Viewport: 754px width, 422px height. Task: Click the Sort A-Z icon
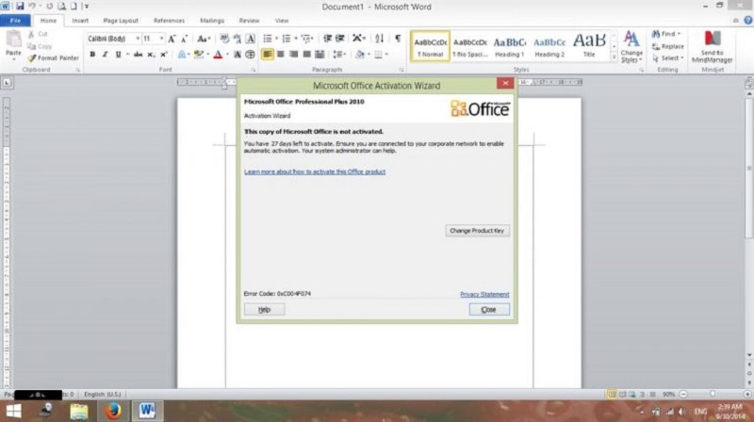380,39
